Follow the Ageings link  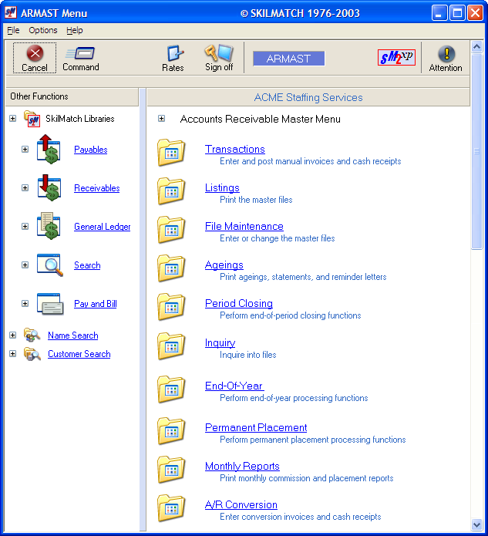click(x=224, y=265)
